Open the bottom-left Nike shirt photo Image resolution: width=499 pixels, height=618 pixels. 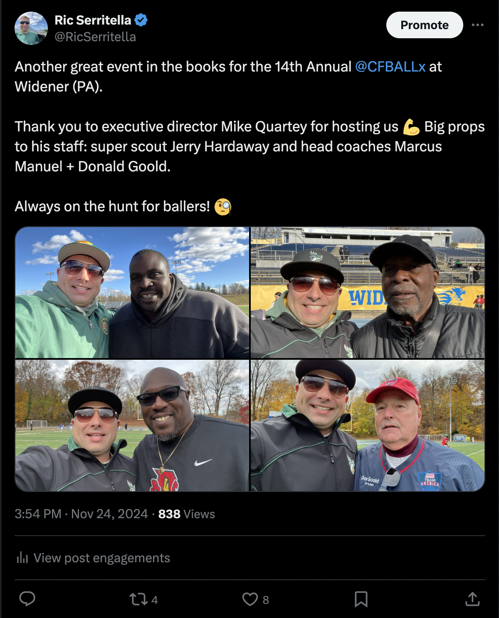tap(132, 425)
